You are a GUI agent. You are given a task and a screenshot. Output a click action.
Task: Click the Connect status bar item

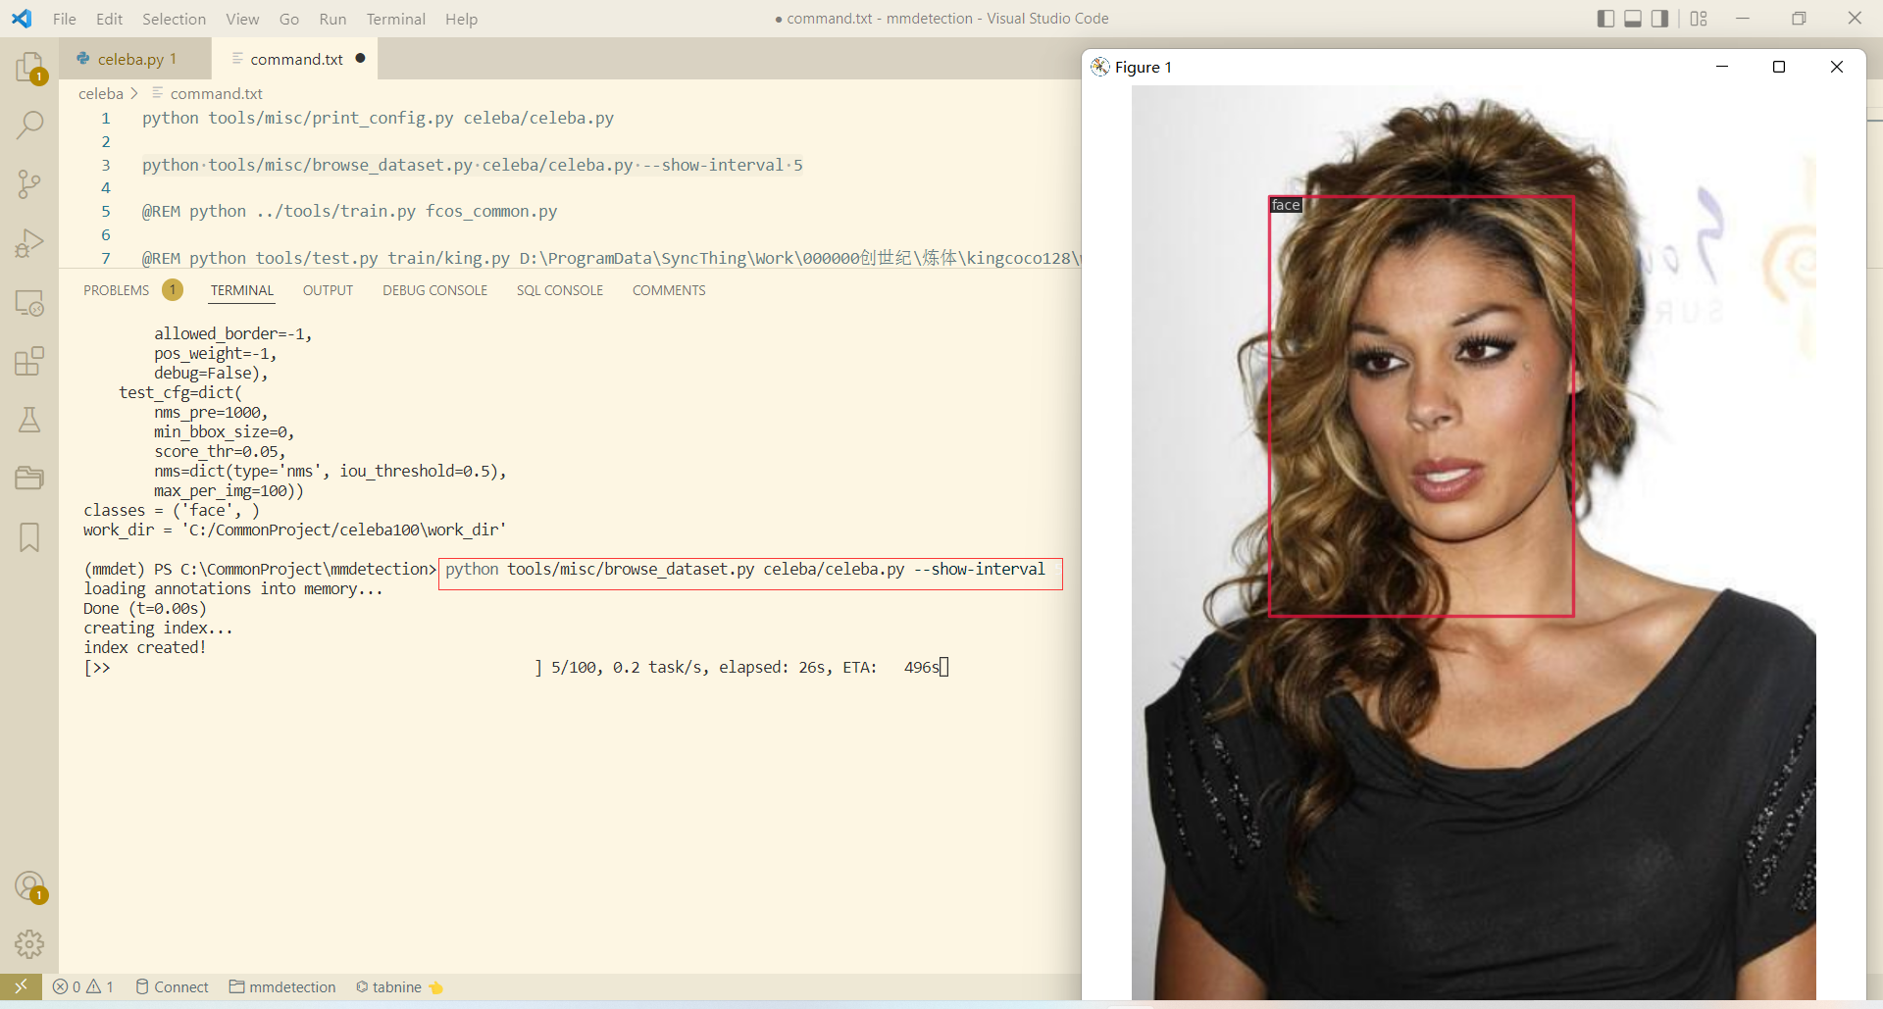click(x=172, y=986)
